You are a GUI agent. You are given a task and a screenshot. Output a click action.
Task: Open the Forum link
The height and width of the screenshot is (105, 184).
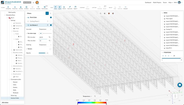[165, 2]
